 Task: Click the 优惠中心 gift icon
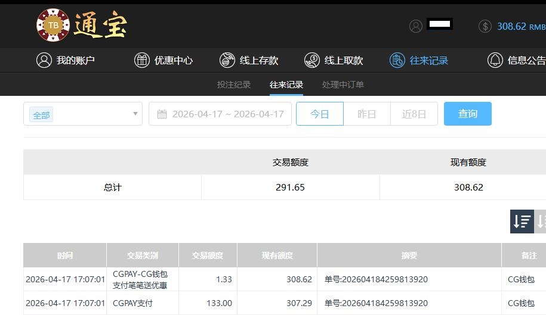pyautogui.click(x=141, y=60)
